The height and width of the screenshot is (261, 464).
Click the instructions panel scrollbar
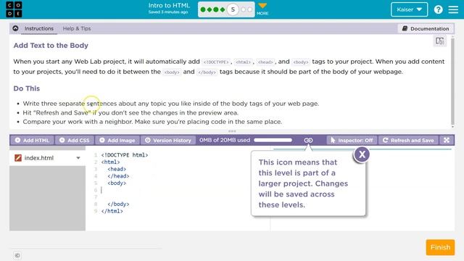click(x=452, y=81)
